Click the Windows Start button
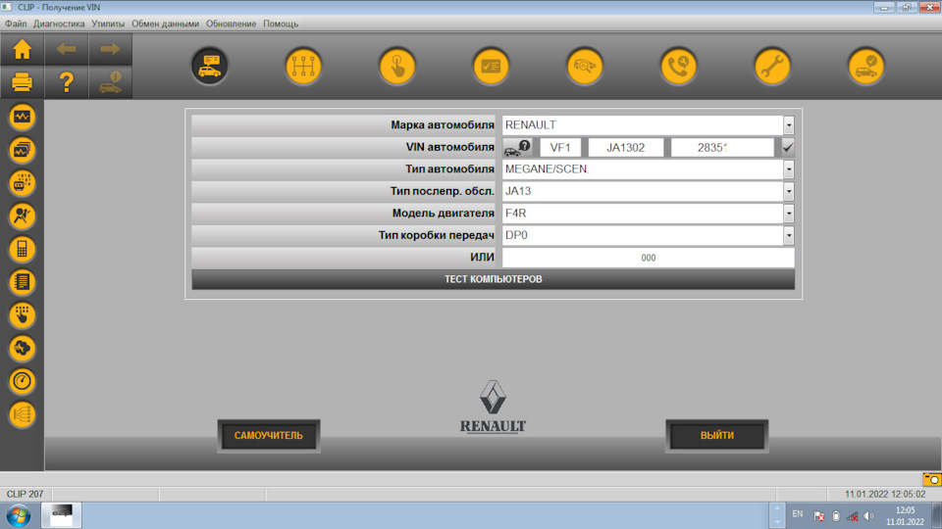Screen dimensions: 942x529 click(19, 516)
